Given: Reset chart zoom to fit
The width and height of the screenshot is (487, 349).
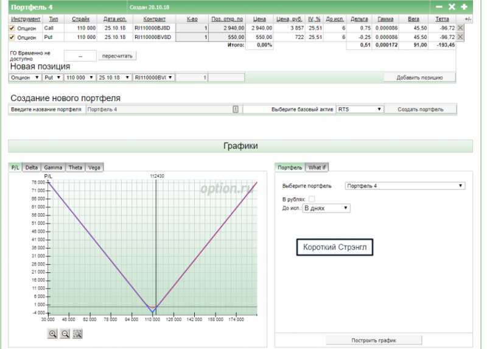Looking at the screenshot, I should tap(77, 334).
